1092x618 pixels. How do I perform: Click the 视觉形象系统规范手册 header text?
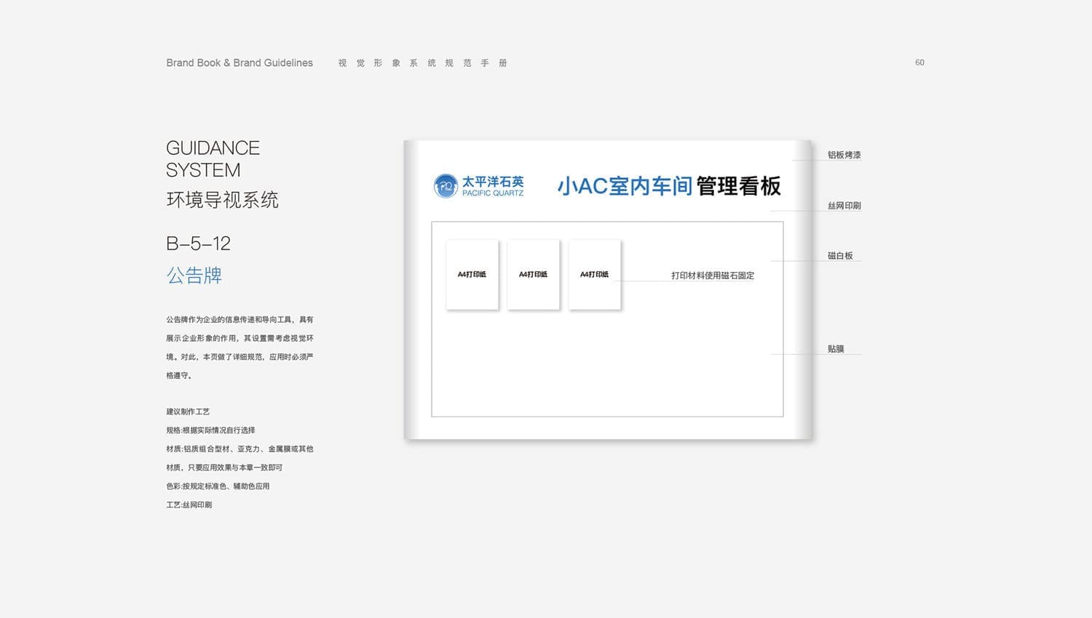[x=422, y=63]
